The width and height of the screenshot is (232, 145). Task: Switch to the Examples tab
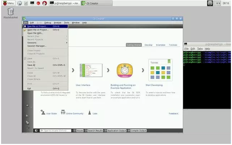tap(161, 45)
